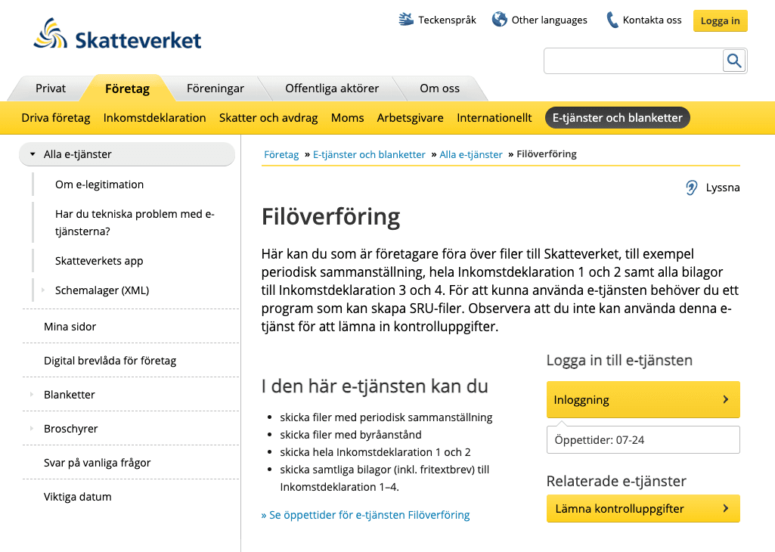775x552 pixels.
Task: Select E-tjänster och blanketter
Action: pos(617,117)
